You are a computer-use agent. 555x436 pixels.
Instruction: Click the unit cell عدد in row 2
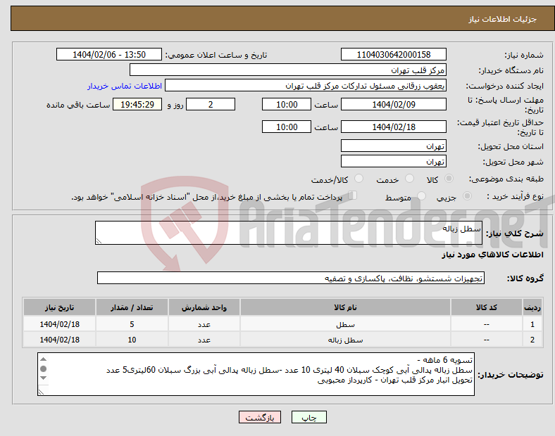204,340
